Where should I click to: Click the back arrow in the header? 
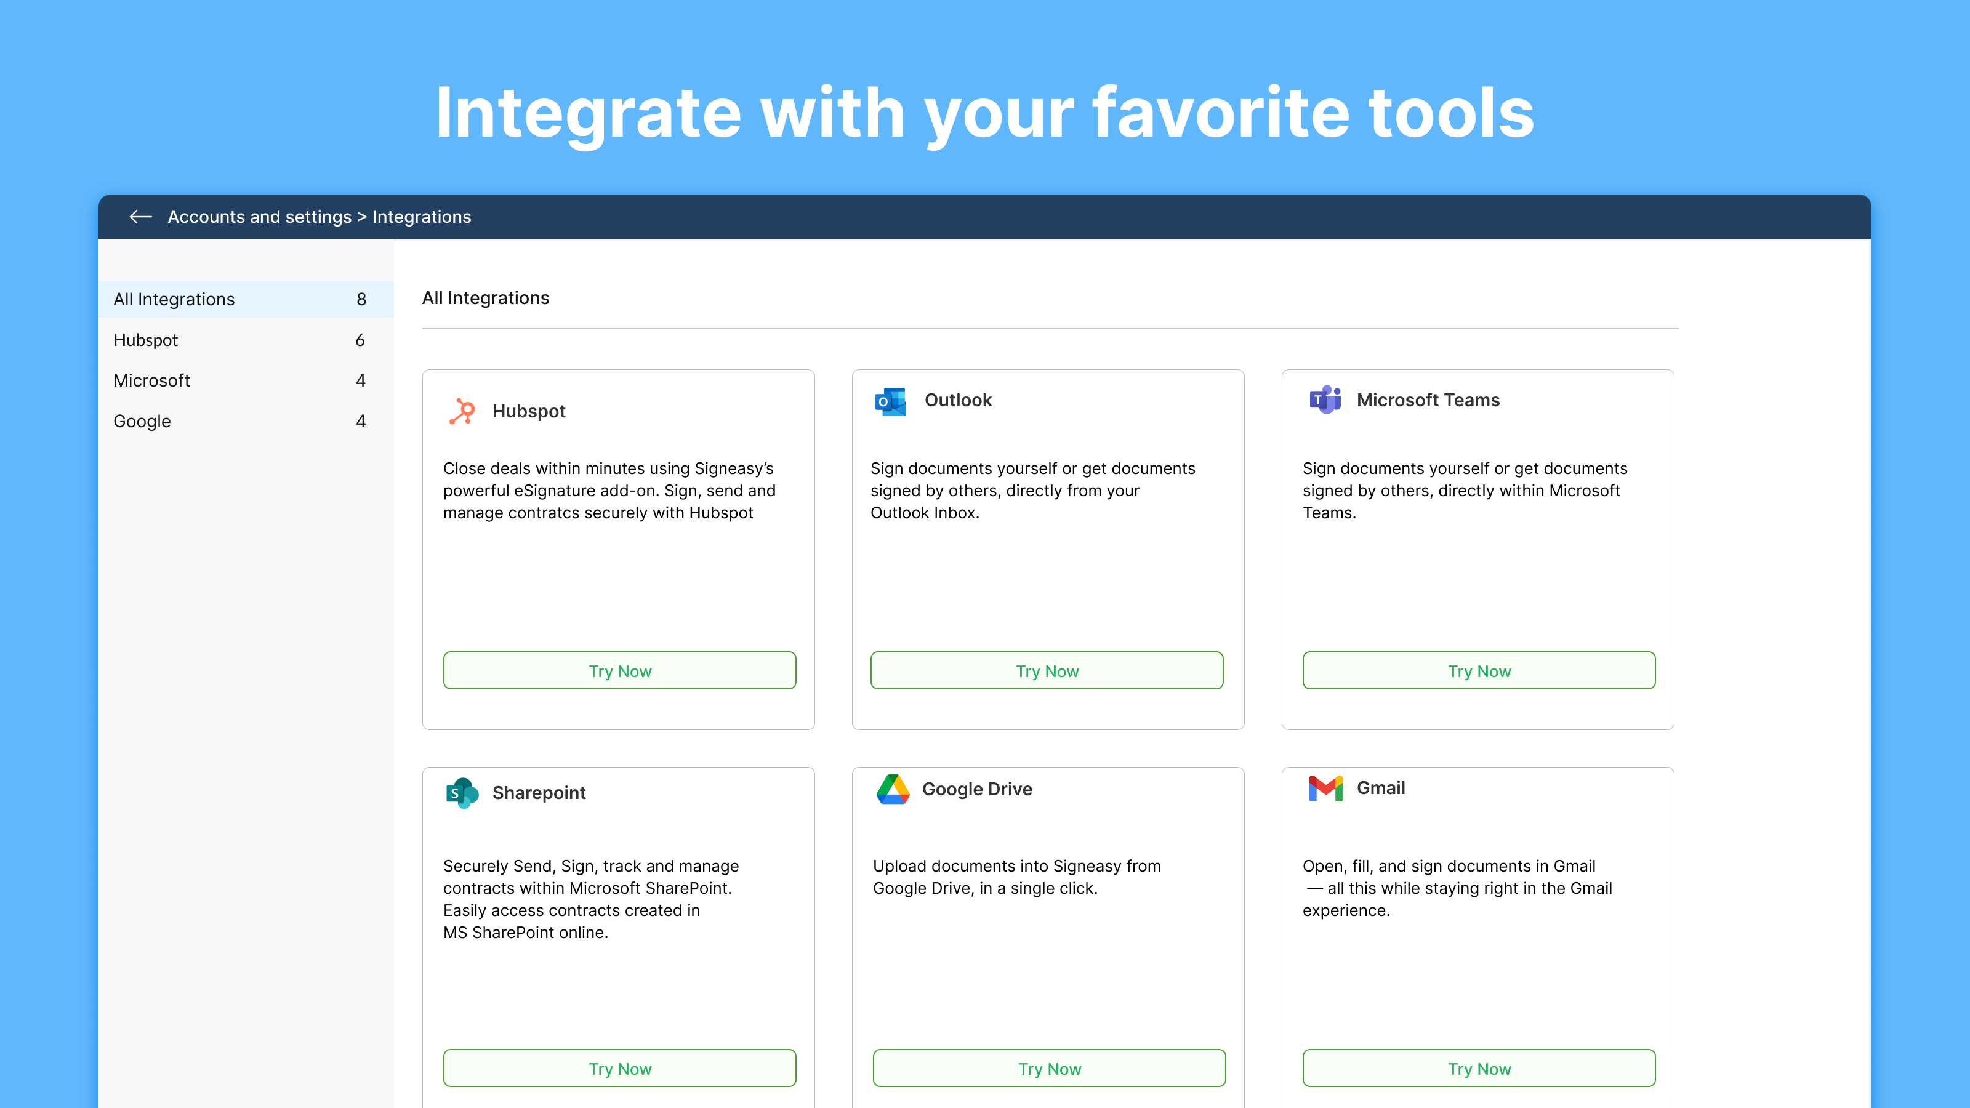coord(141,217)
